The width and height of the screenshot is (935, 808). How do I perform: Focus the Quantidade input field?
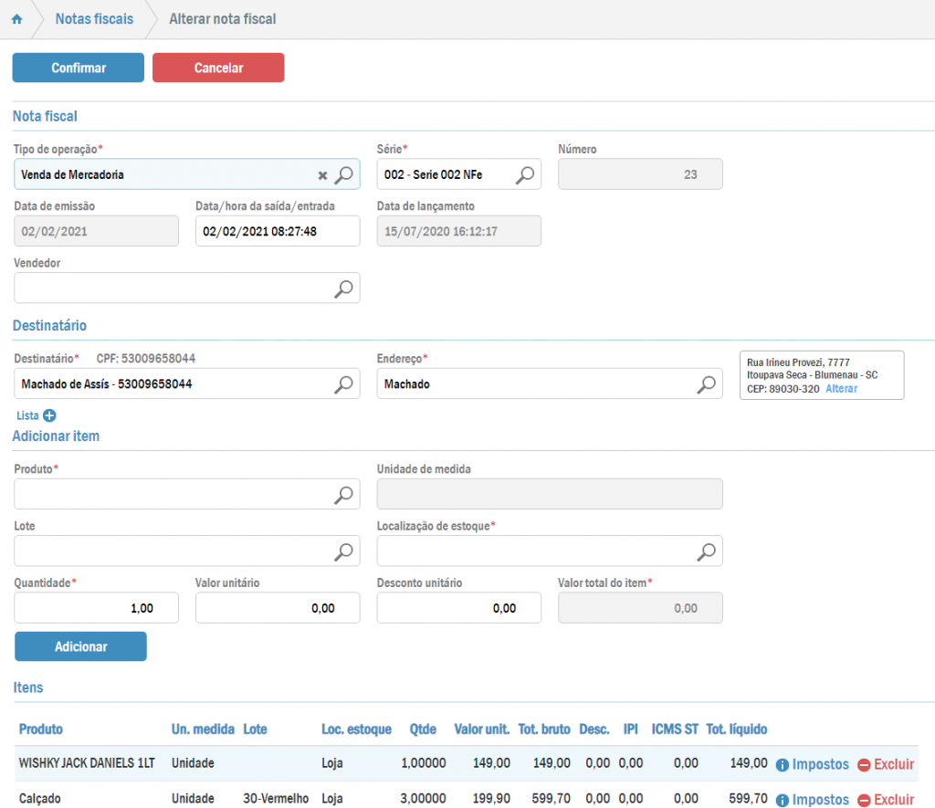[96, 608]
